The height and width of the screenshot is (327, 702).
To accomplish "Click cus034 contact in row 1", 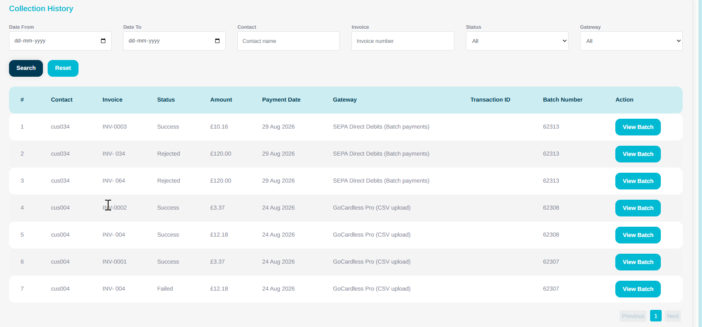I will coord(60,126).
